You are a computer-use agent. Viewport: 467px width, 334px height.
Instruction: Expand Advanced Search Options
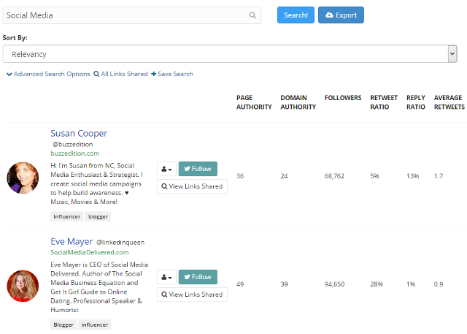(x=48, y=74)
